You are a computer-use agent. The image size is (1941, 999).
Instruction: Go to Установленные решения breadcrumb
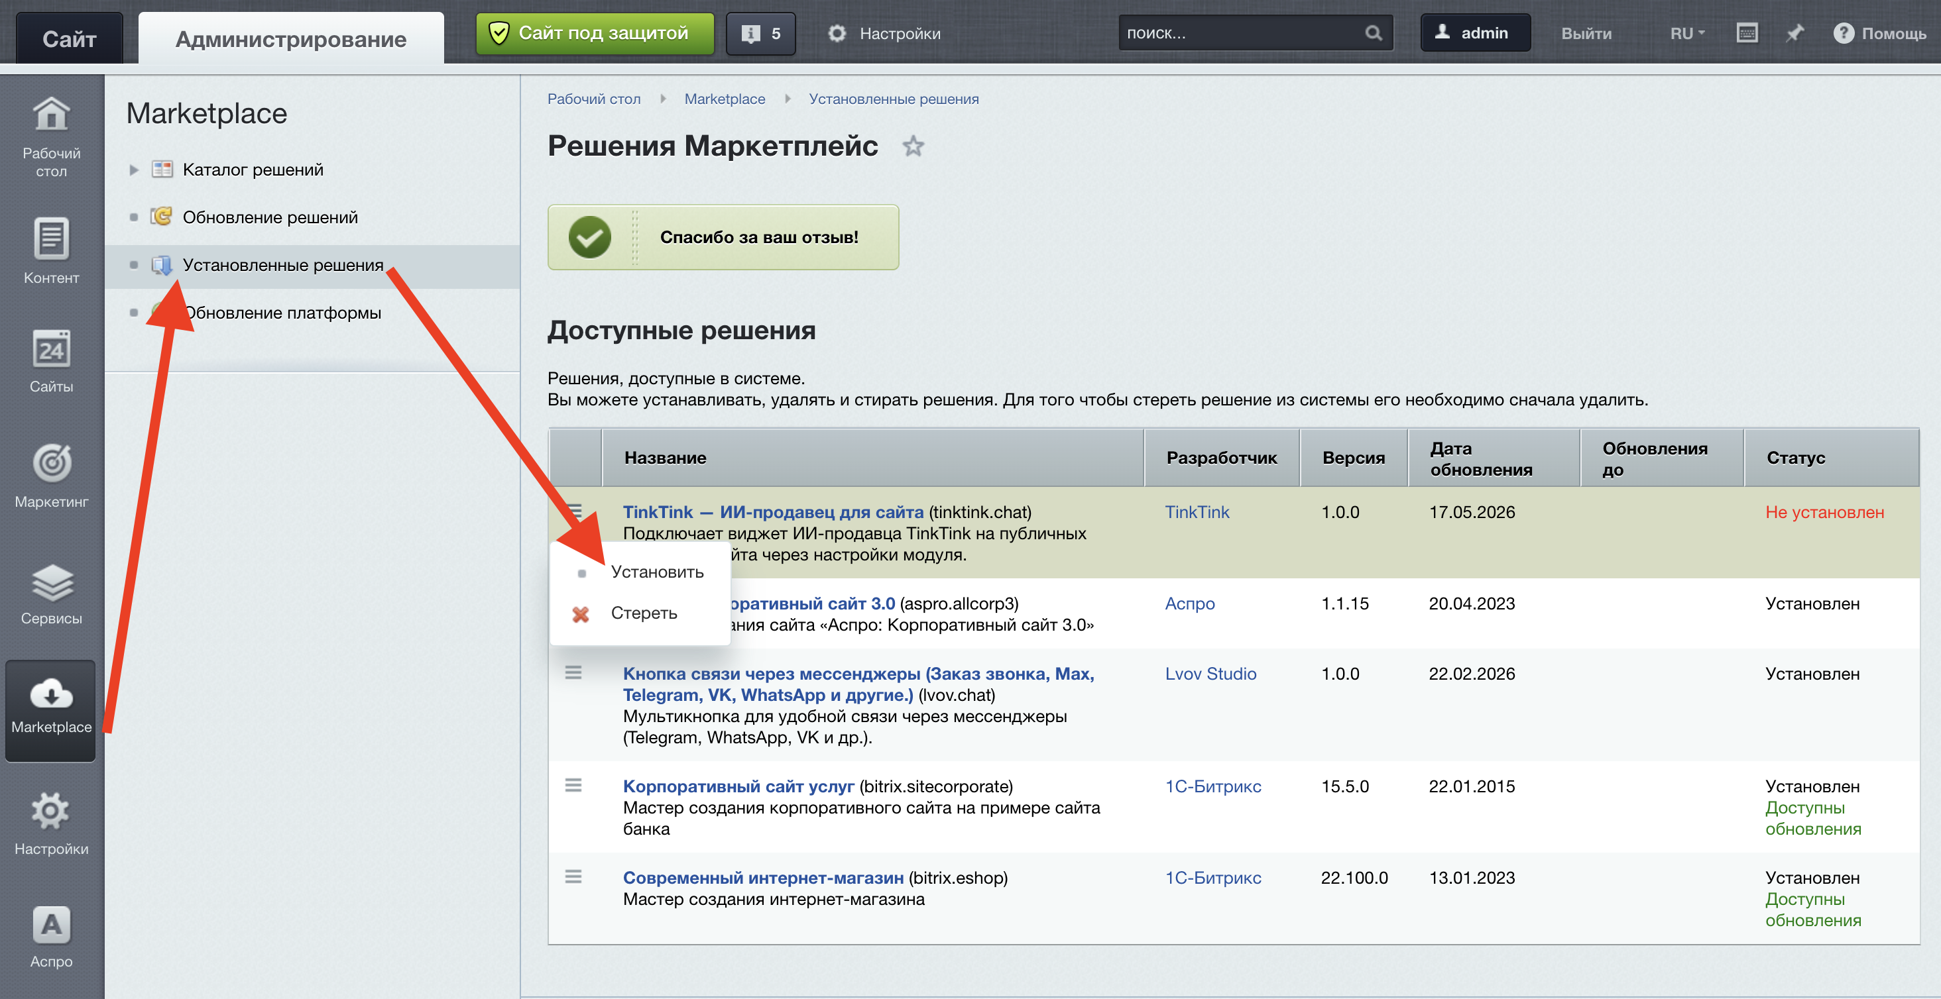[894, 99]
